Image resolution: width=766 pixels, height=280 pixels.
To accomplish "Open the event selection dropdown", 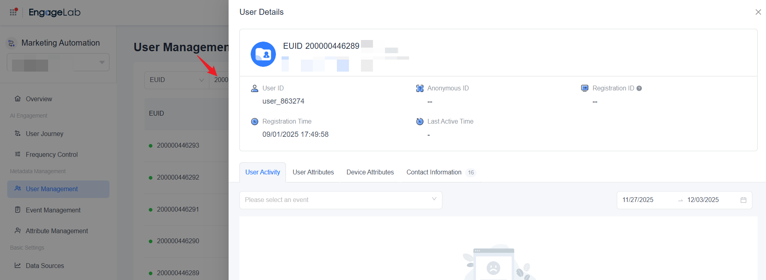I will (x=341, y=200).
